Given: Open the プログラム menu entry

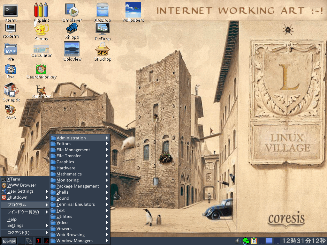Looking at the screenshot, I should coord(25,205).
